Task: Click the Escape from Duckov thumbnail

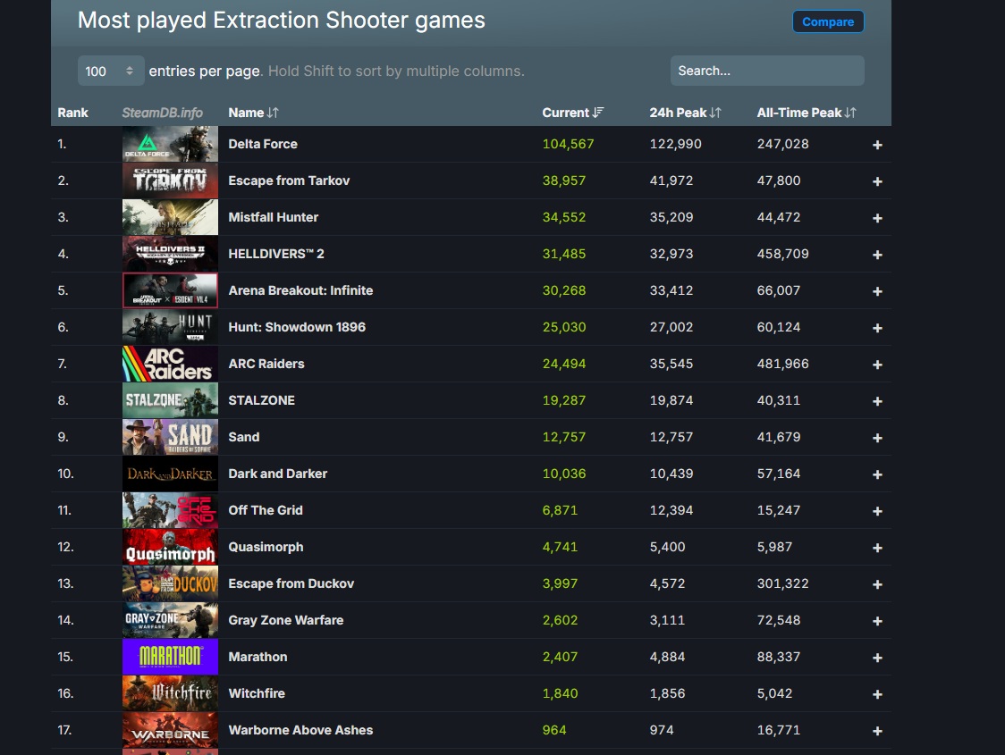Action: coord(170,583)
